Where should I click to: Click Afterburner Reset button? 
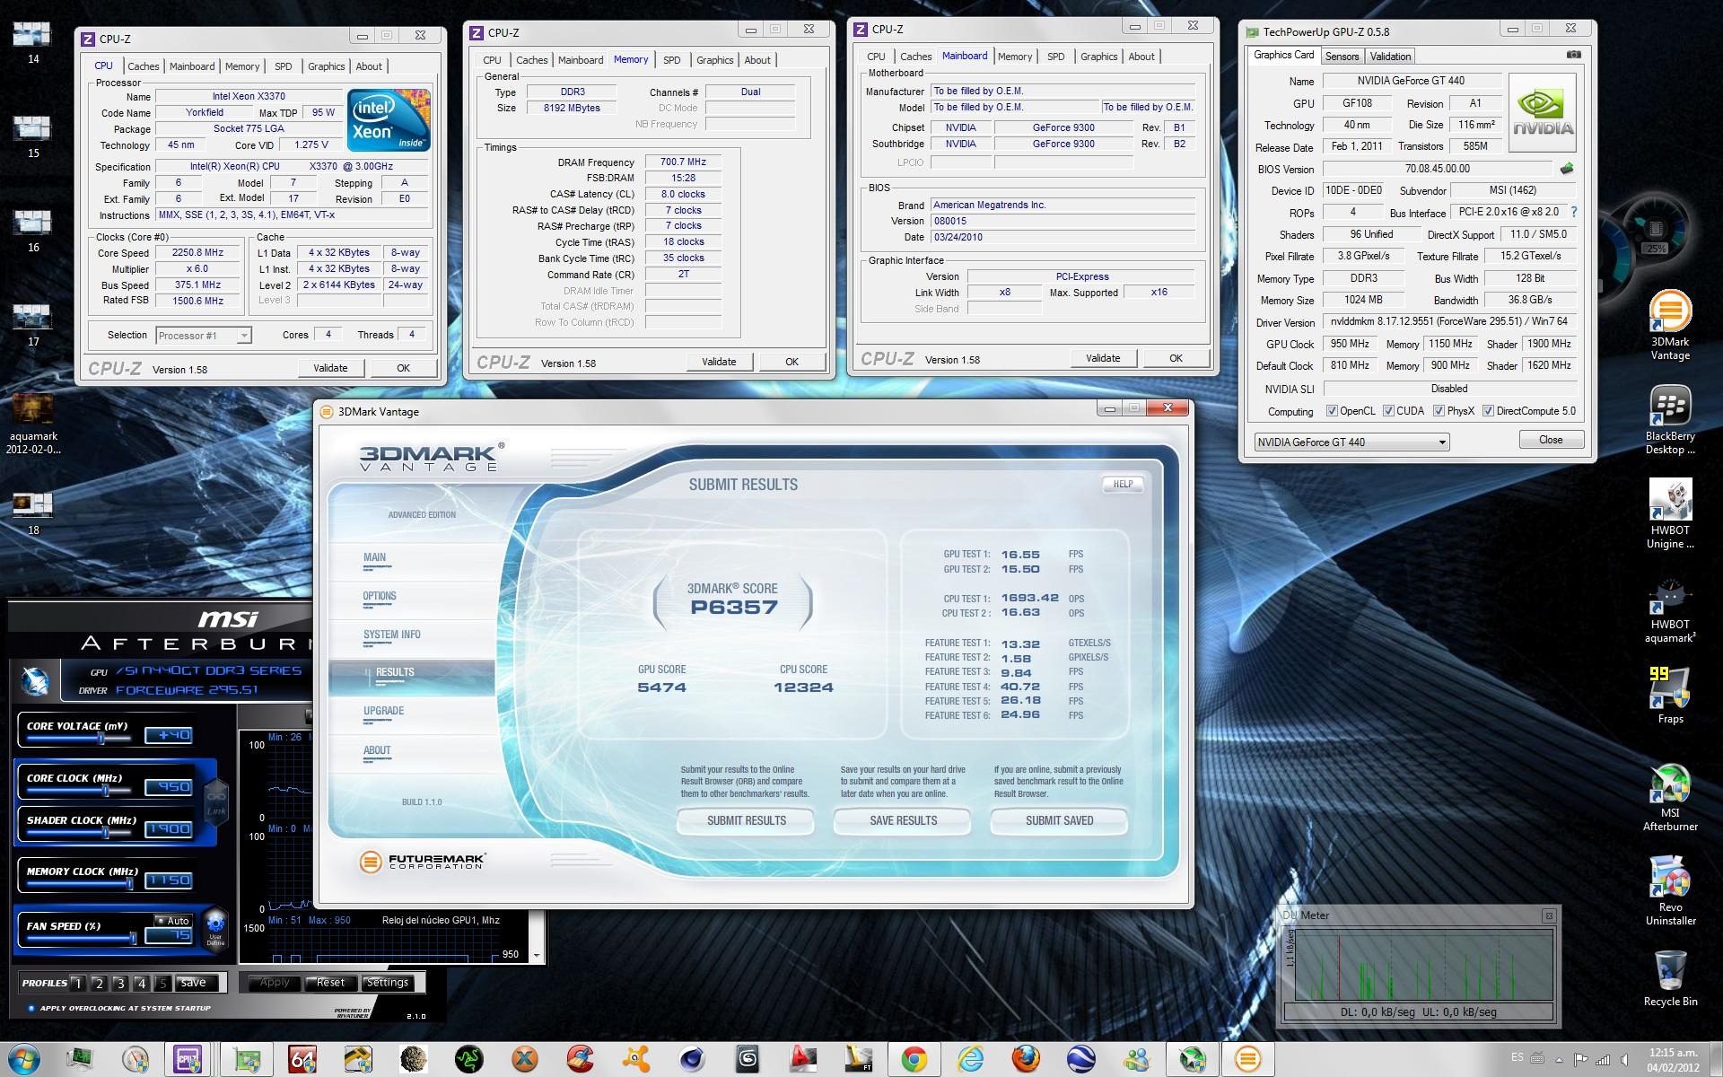click(330, 983)
